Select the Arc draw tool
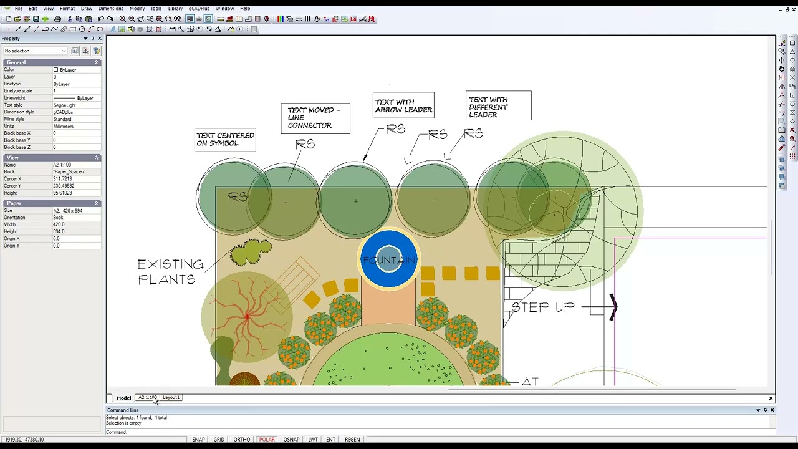 click(x=91, y=29)
